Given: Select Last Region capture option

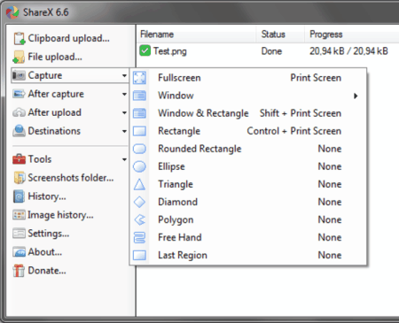Looking at the screenshot, I should point(248,255).
